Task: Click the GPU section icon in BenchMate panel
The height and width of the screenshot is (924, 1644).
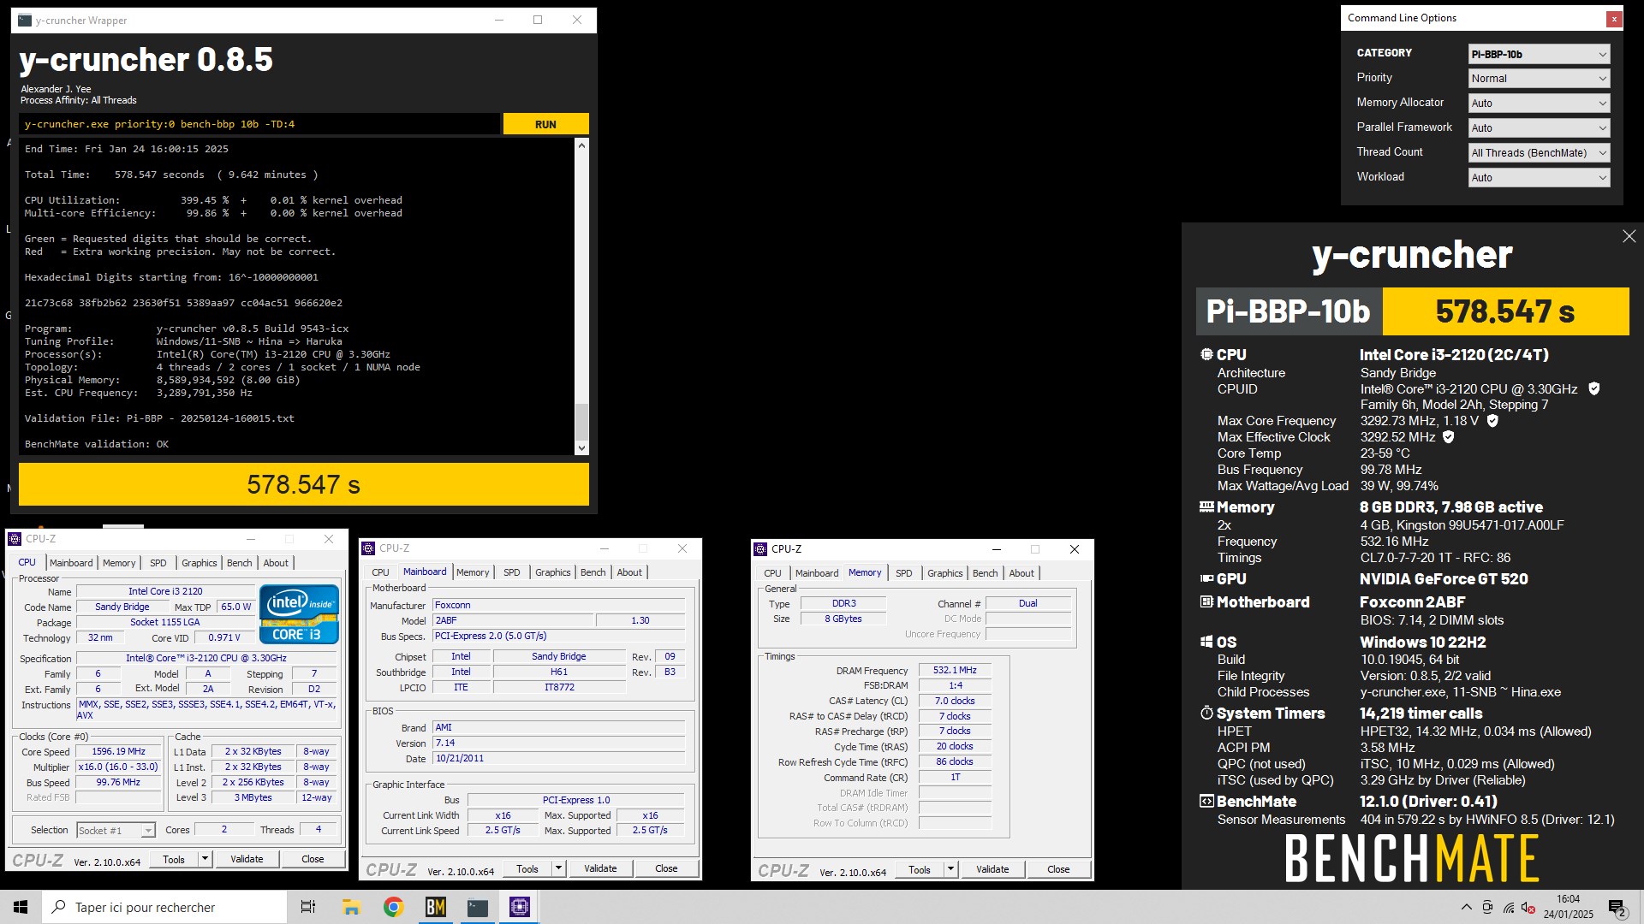Action: [x=1206, y=579]
